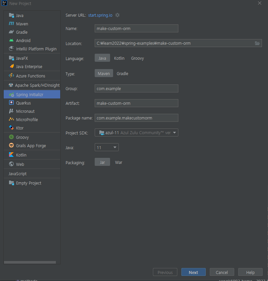This screenshot has width=268, height=281.
Task: Select the Azure Functions label
Action: tap(30, 76)
